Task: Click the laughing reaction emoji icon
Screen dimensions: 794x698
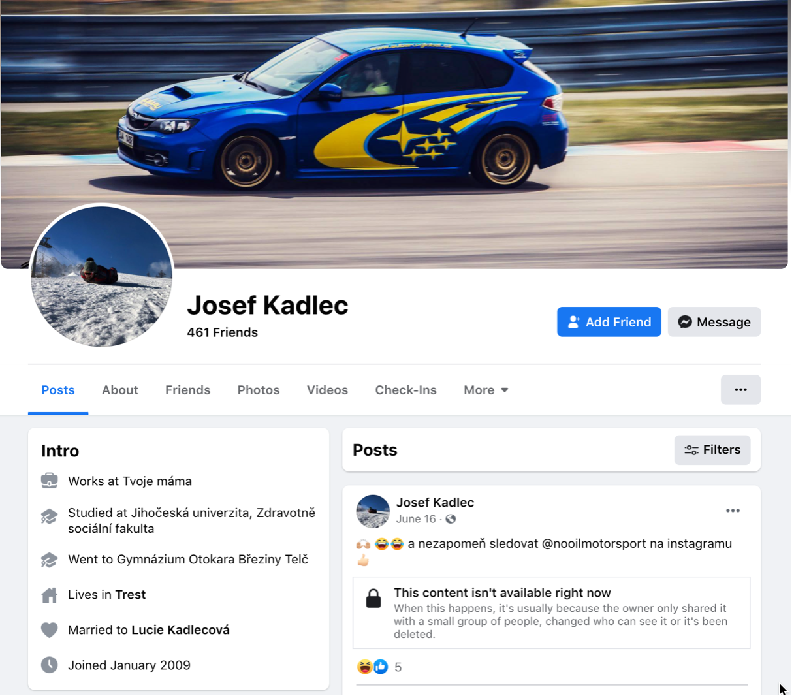Action: tap(364, 667)
